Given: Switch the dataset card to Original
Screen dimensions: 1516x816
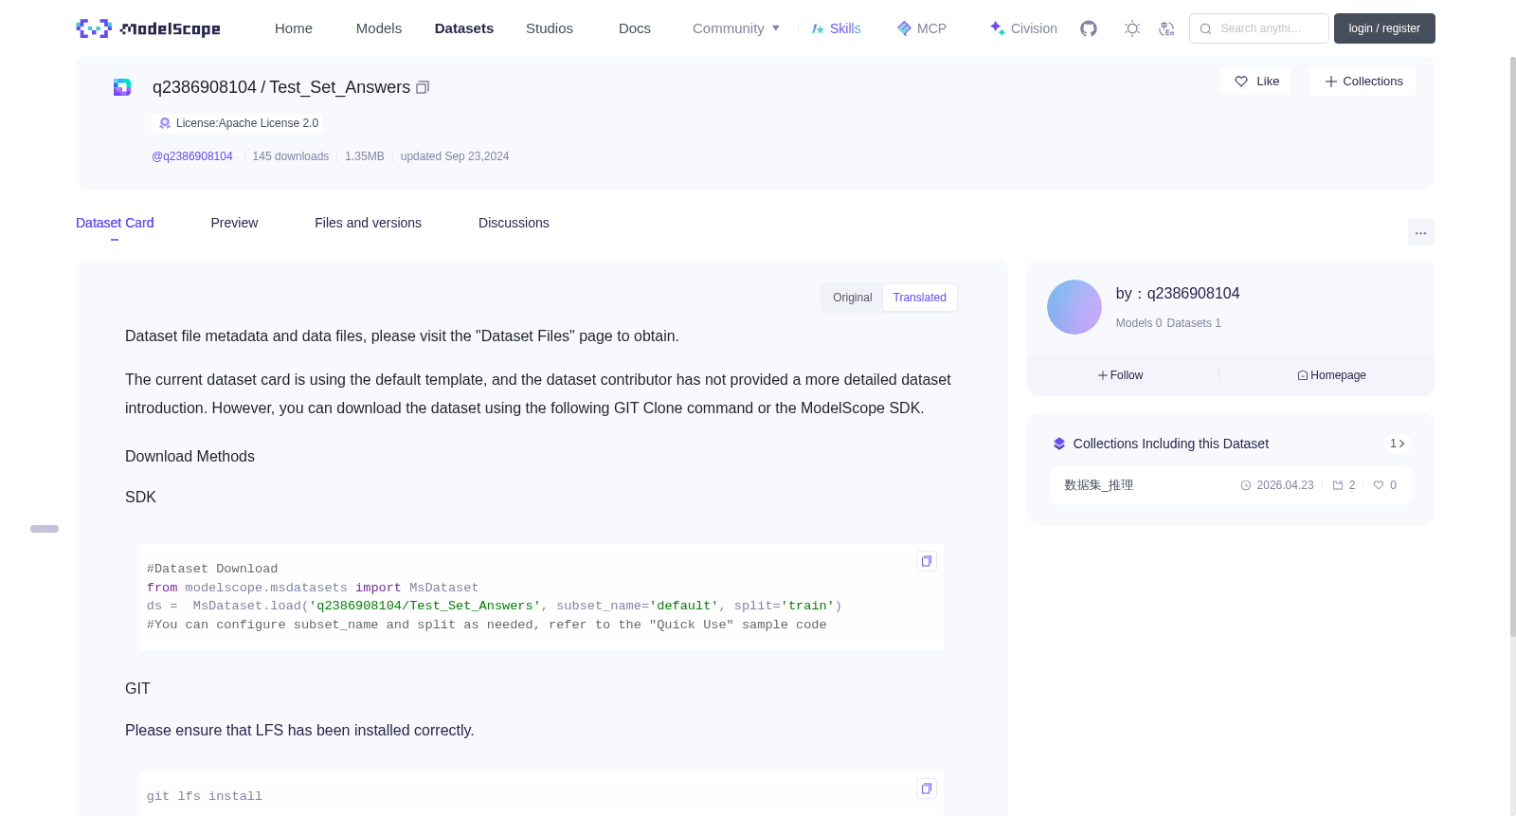Looking at the screenshot, I should coord(852,298).
